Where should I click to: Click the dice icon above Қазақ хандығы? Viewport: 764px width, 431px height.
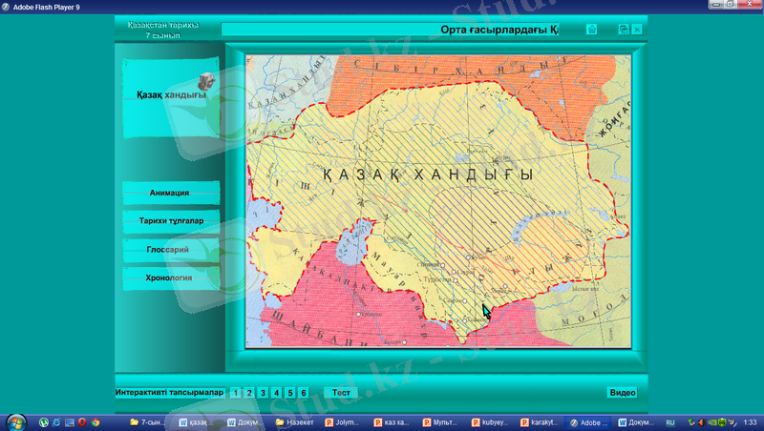click(205, 82)
